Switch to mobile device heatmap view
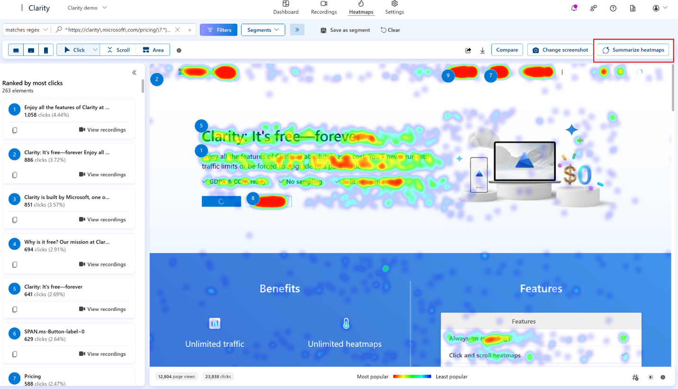 [46, 49]
